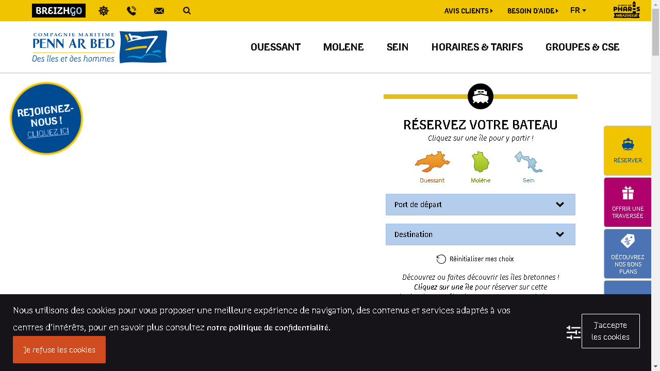Open the Destination dropdown
This screenshot has width=660, height=371.
pos(481,234)
